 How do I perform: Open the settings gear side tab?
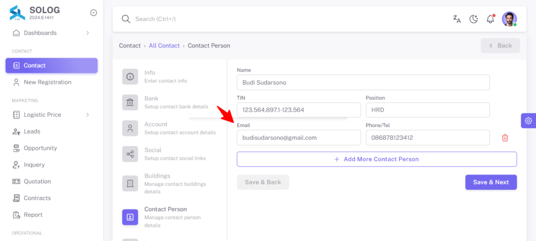coord(529,120)
